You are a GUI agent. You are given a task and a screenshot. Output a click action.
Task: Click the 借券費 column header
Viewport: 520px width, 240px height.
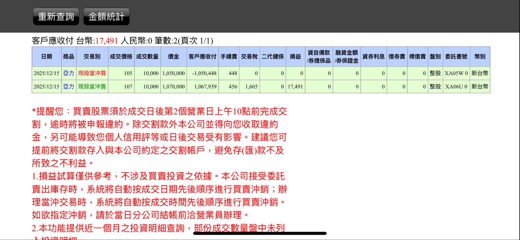pyautogui.click(x=397, y=57)
